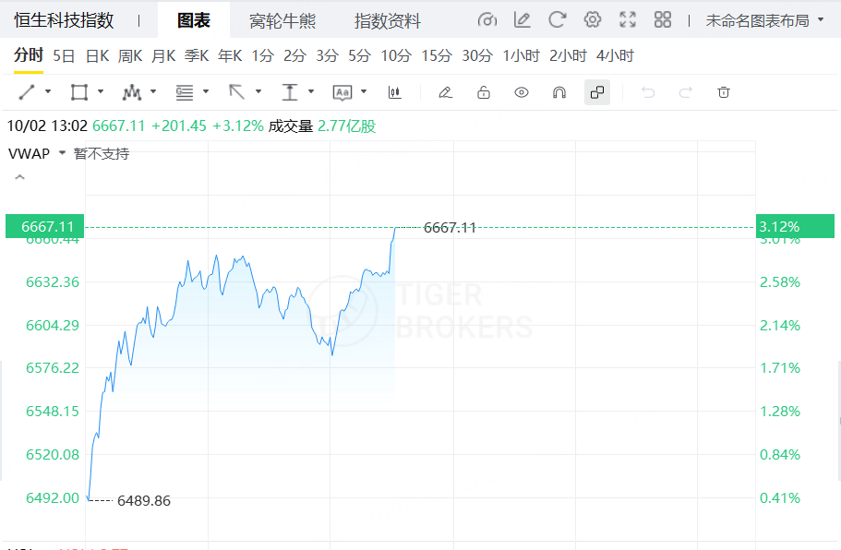Select the trend line drawing tool

[27, 92]
